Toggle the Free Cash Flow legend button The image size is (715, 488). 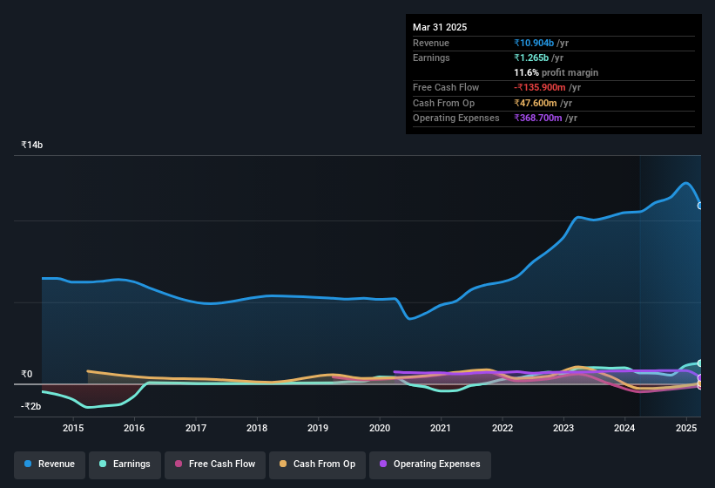[215, 464]
